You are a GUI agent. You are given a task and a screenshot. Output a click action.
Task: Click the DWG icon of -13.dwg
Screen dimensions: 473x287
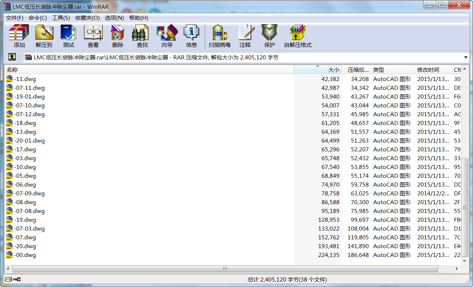[10, 132]
